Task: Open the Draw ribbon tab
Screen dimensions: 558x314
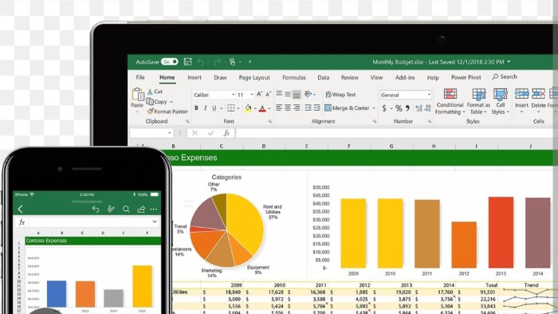Action: 220,77
